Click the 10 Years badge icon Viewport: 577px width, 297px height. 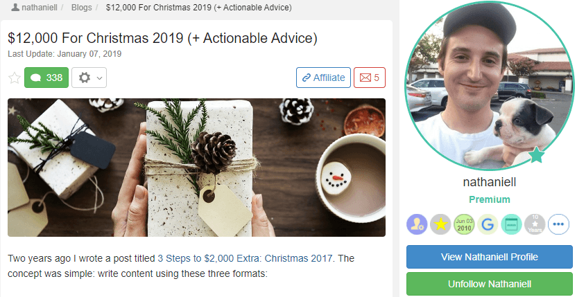pos(535,224)
